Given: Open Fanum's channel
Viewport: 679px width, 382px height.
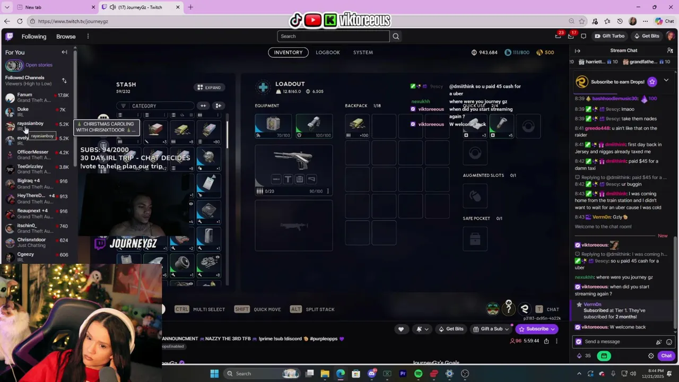Looking at the screenshot, I should click(37, 98).
